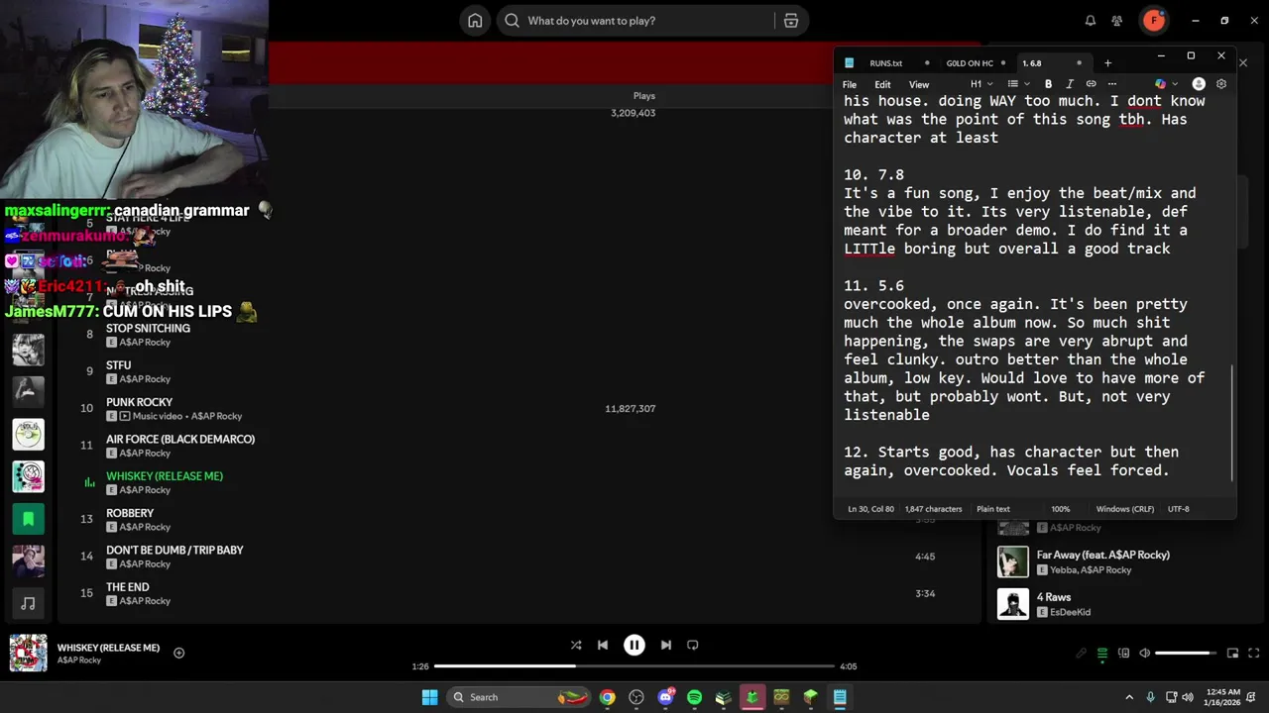Click now playing album cover thumbnail

[29, 654]
